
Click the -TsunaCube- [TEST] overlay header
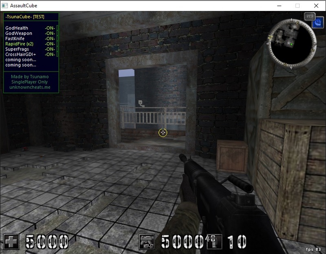(25, 17)
